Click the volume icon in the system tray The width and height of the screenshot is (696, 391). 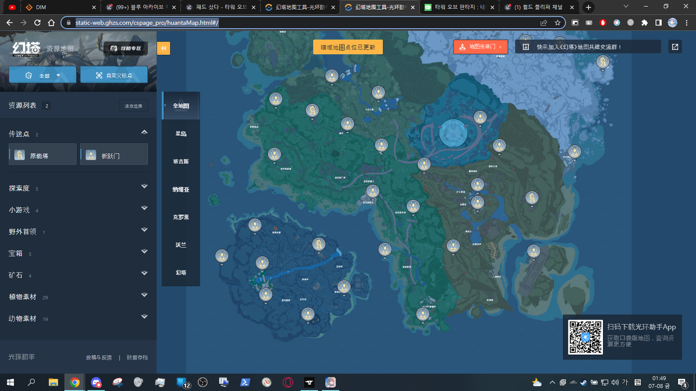(614, 382)
